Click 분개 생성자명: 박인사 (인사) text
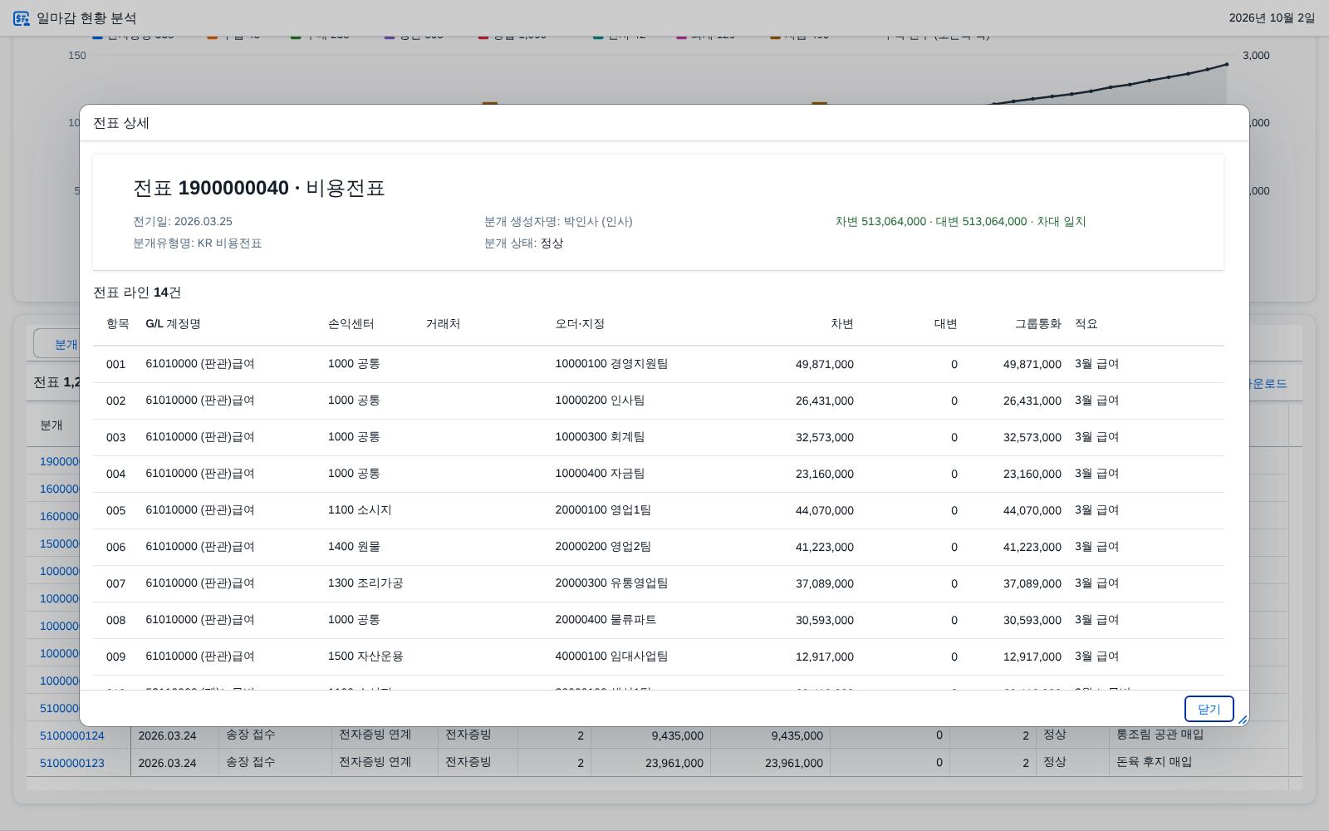This screenshot has width=1329, height=831. tap(558, 222)
